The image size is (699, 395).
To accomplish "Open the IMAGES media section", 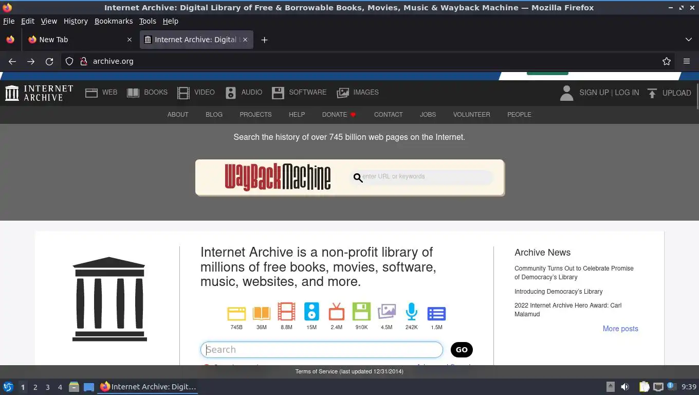I will [357, 93].
